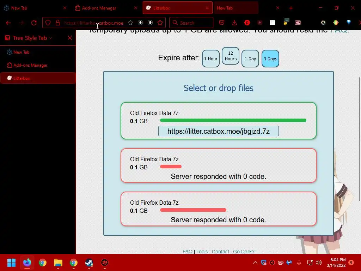Image resolution: width=361 pixels, height=271 pixels.
Task: Click the first Server responded with 0 code message
Action: tap(219, 176)
